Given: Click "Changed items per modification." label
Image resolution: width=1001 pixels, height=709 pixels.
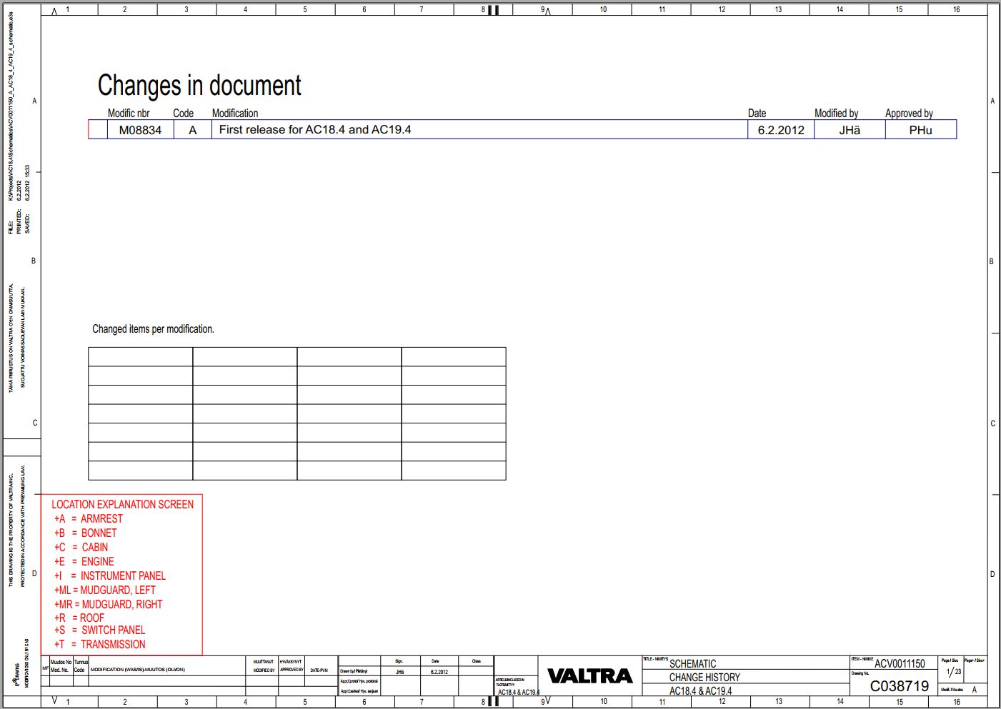Looking at the screenshot, I should click(x=153, y=329).
